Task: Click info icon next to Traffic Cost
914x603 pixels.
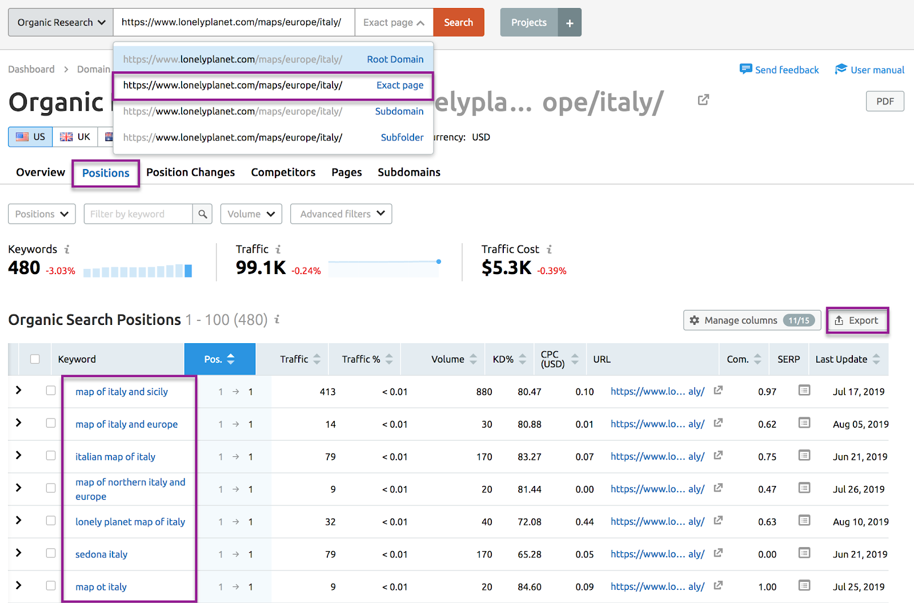Action: click(x=549, y=250)
